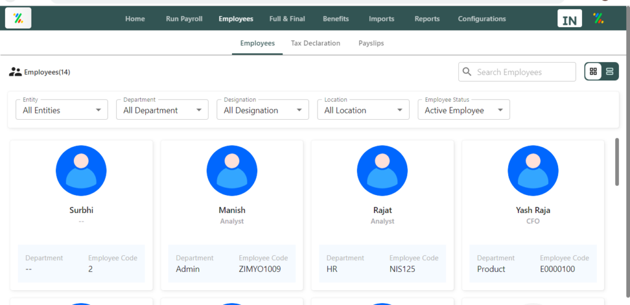Expand the Employee Status dropdown

pyautogui.click(x=464, y=109)
